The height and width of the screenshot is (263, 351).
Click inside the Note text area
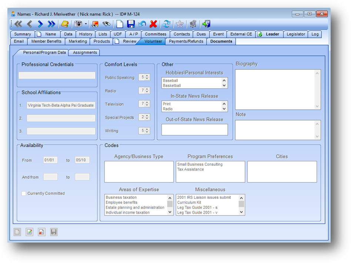278,130
